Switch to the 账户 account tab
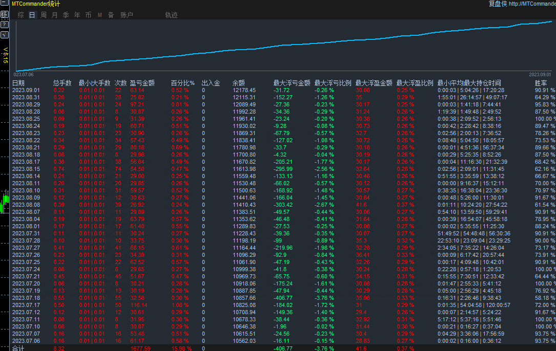The image size is (556, 351). pos(127,15)
